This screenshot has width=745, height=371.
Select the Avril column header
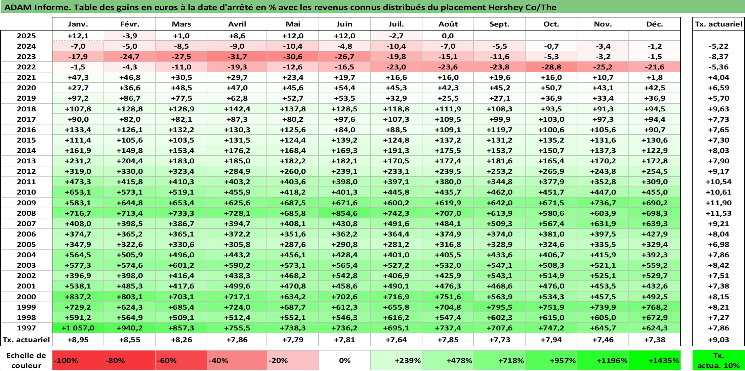pyautogui.click(x=237, y=24)
